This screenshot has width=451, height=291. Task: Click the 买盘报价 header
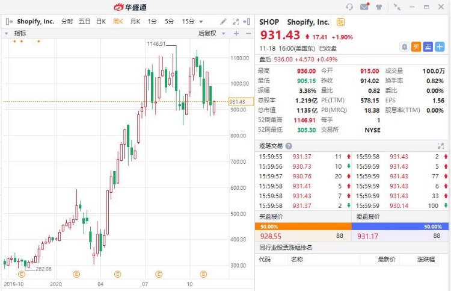(x=271, y=217)
